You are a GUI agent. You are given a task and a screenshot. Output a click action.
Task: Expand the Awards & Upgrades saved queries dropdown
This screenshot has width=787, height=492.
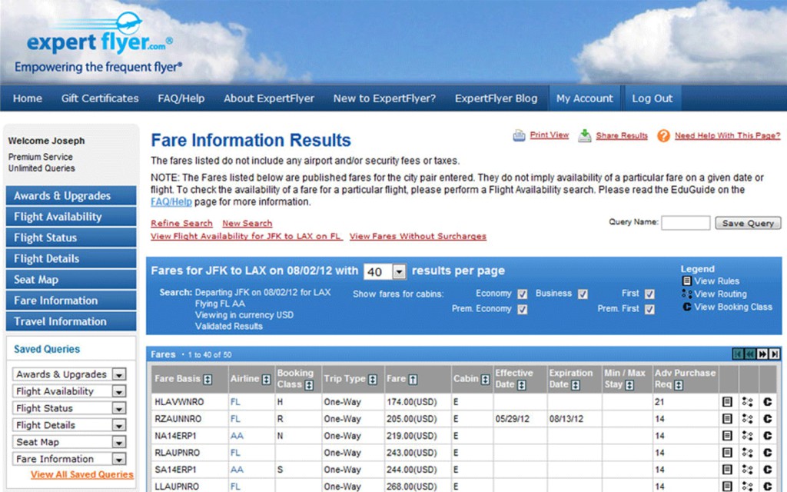[118, 374]
